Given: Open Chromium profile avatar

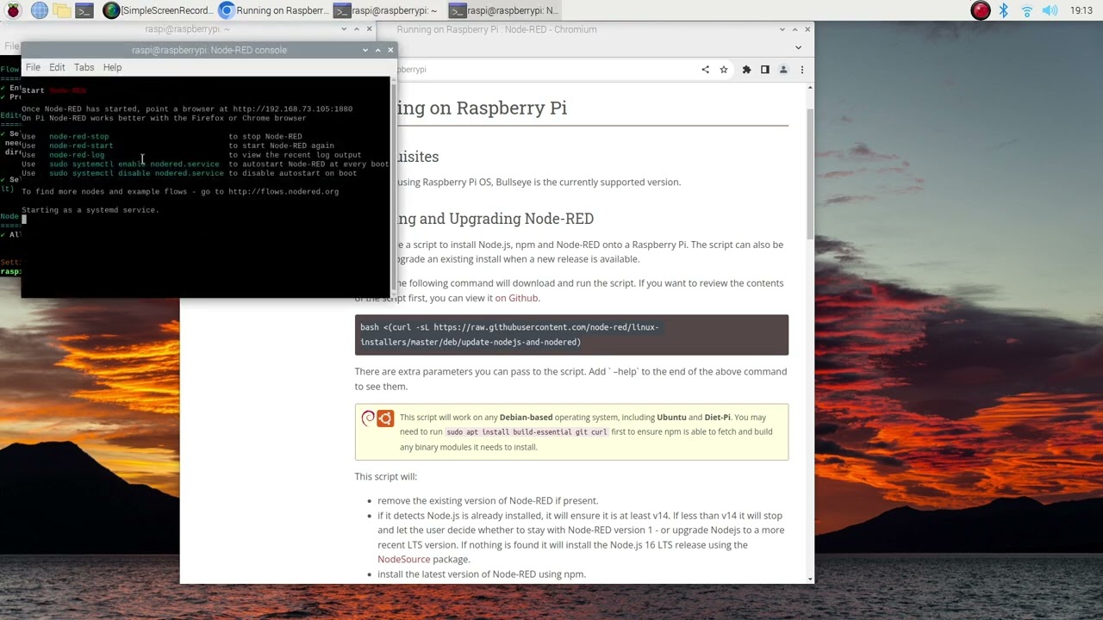Looking at the screenshot, I should point(783,70).
